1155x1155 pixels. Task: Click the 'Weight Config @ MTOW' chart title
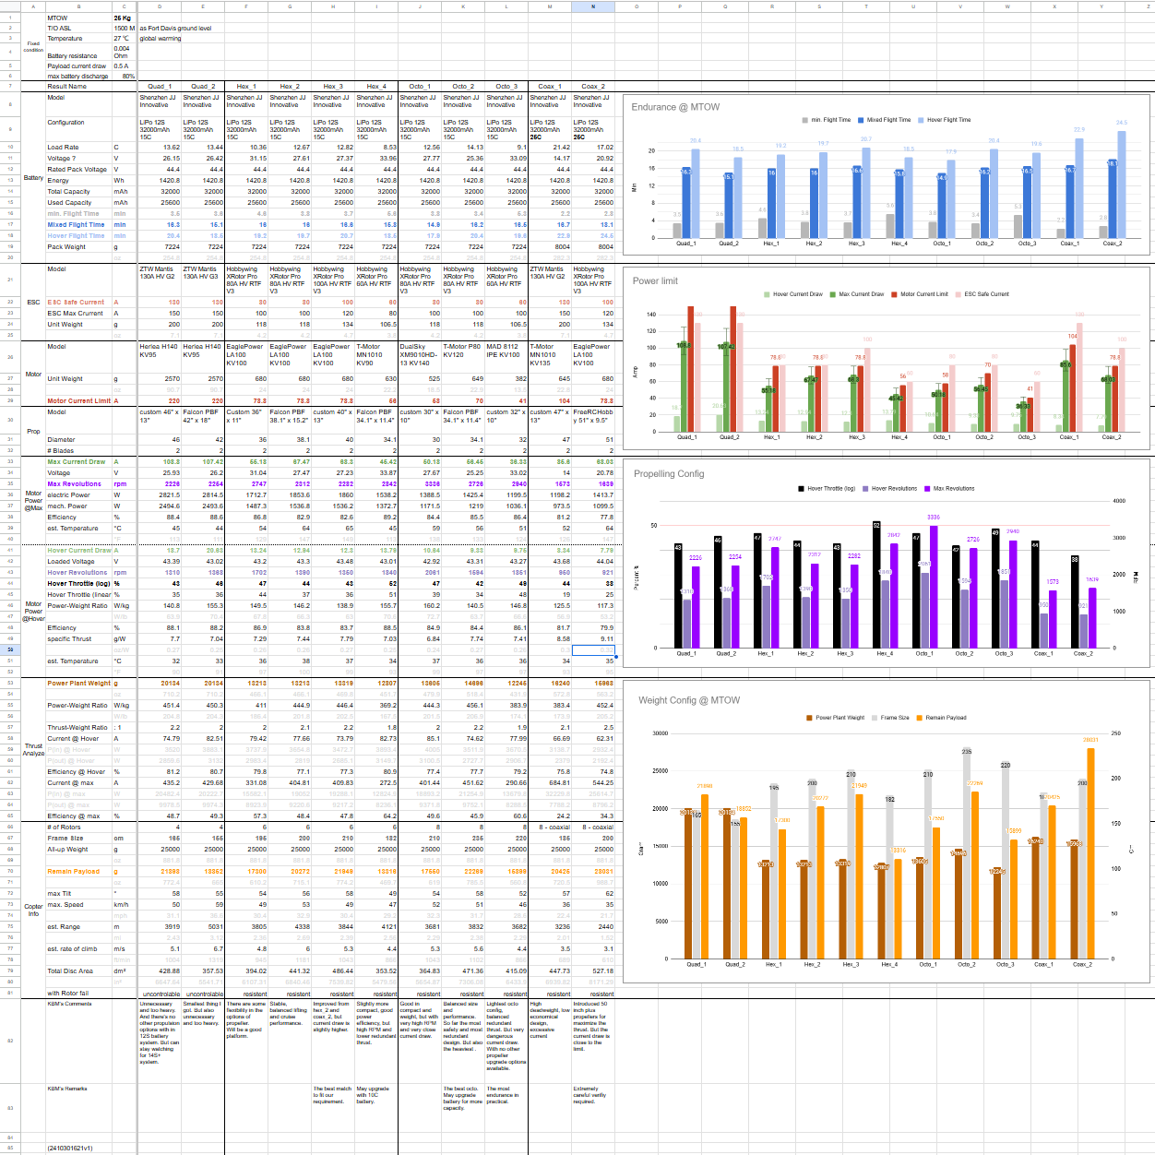pos(689,700)
